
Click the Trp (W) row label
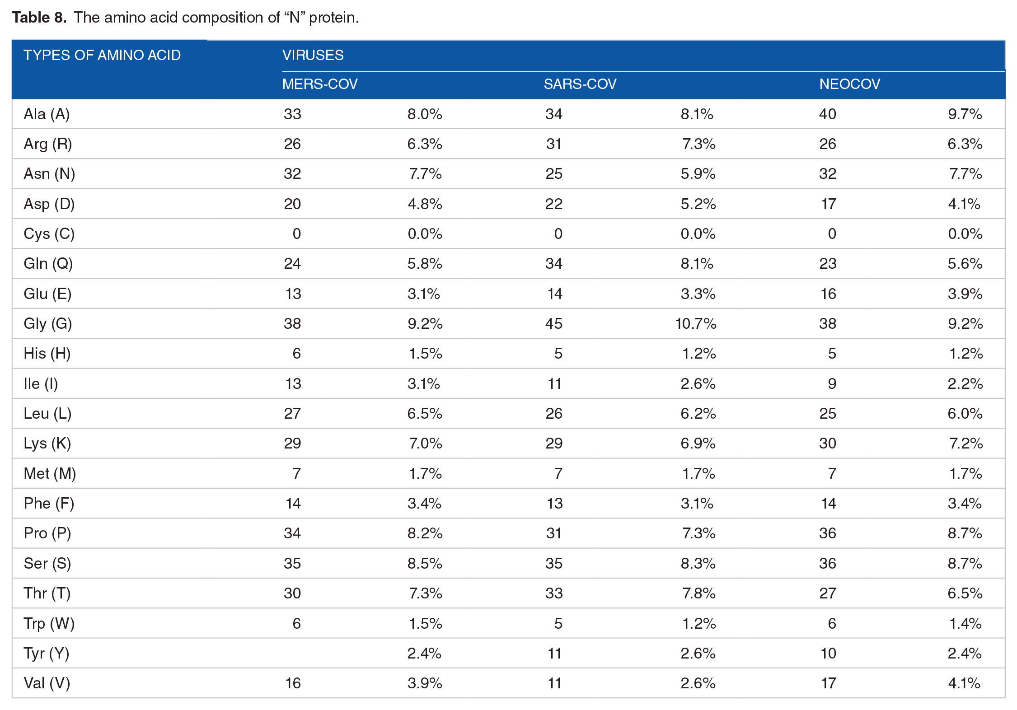click(49, 623)
